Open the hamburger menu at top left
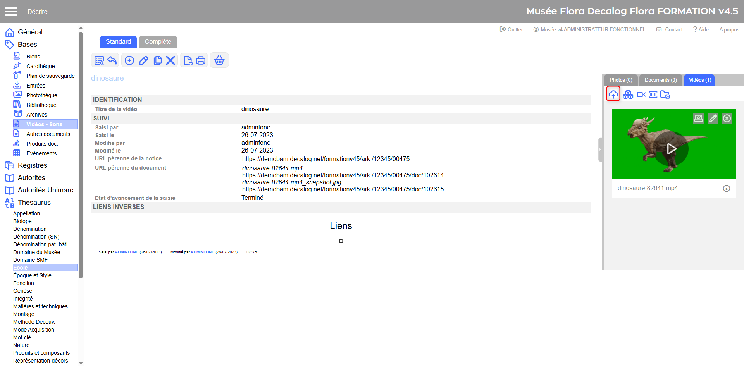This screenshot has width=744, height=366. (11, 12)
